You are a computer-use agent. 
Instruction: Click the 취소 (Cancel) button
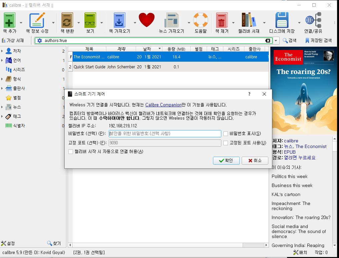tap(255, 160)
